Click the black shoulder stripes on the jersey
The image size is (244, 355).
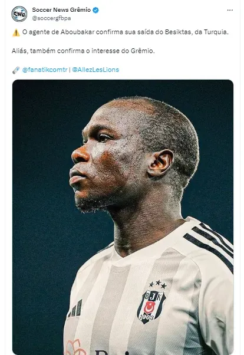pos(209,245)
